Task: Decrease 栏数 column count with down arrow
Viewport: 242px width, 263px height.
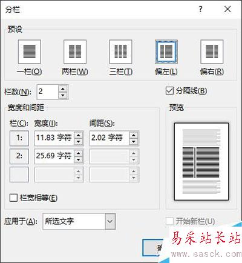Action: 63,95
